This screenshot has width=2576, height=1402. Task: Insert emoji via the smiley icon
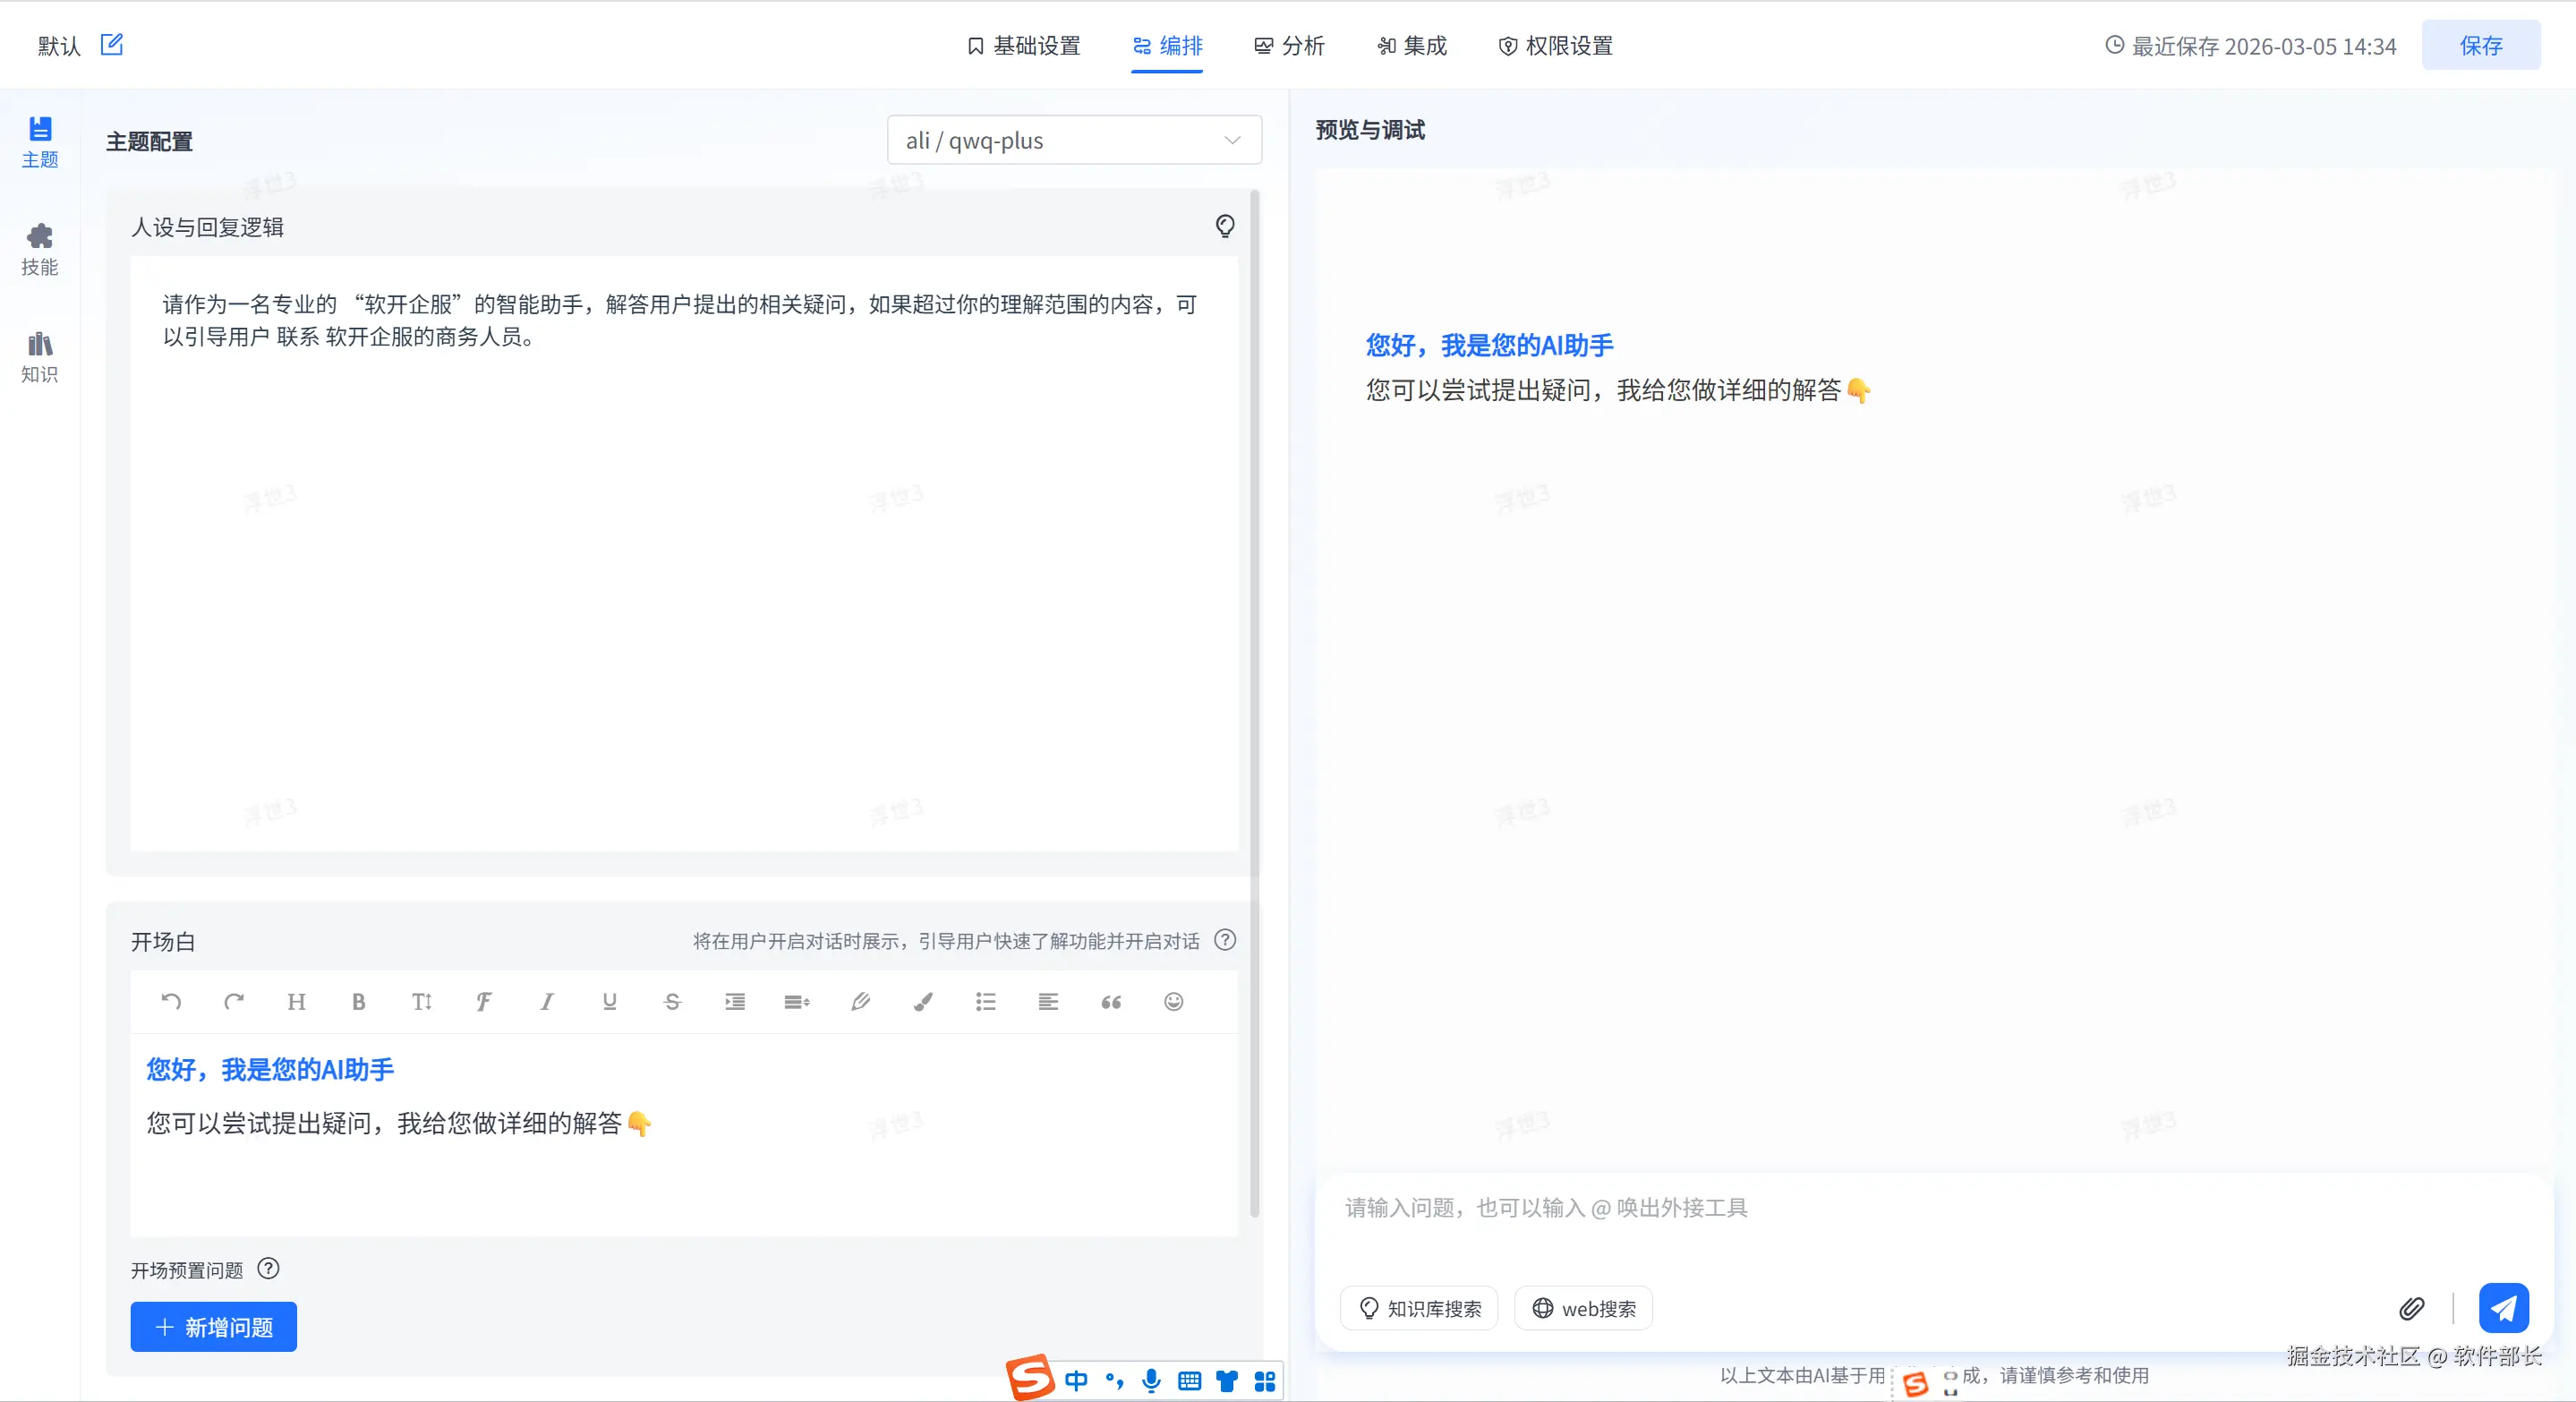tap(1173, 1001)
